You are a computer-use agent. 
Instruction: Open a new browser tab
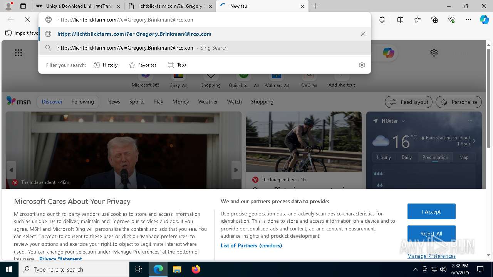pyautogui.click(x=315, y=6)
